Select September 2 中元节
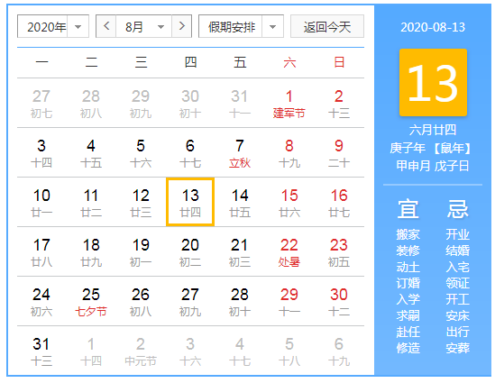The height and width of the screenshot is (383, 495). click(141, 351)
